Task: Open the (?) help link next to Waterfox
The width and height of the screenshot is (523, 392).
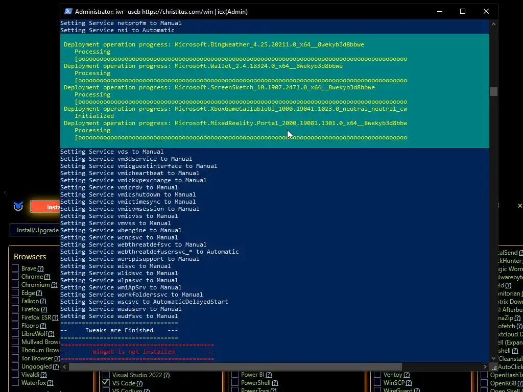Action: pos(50,383)
